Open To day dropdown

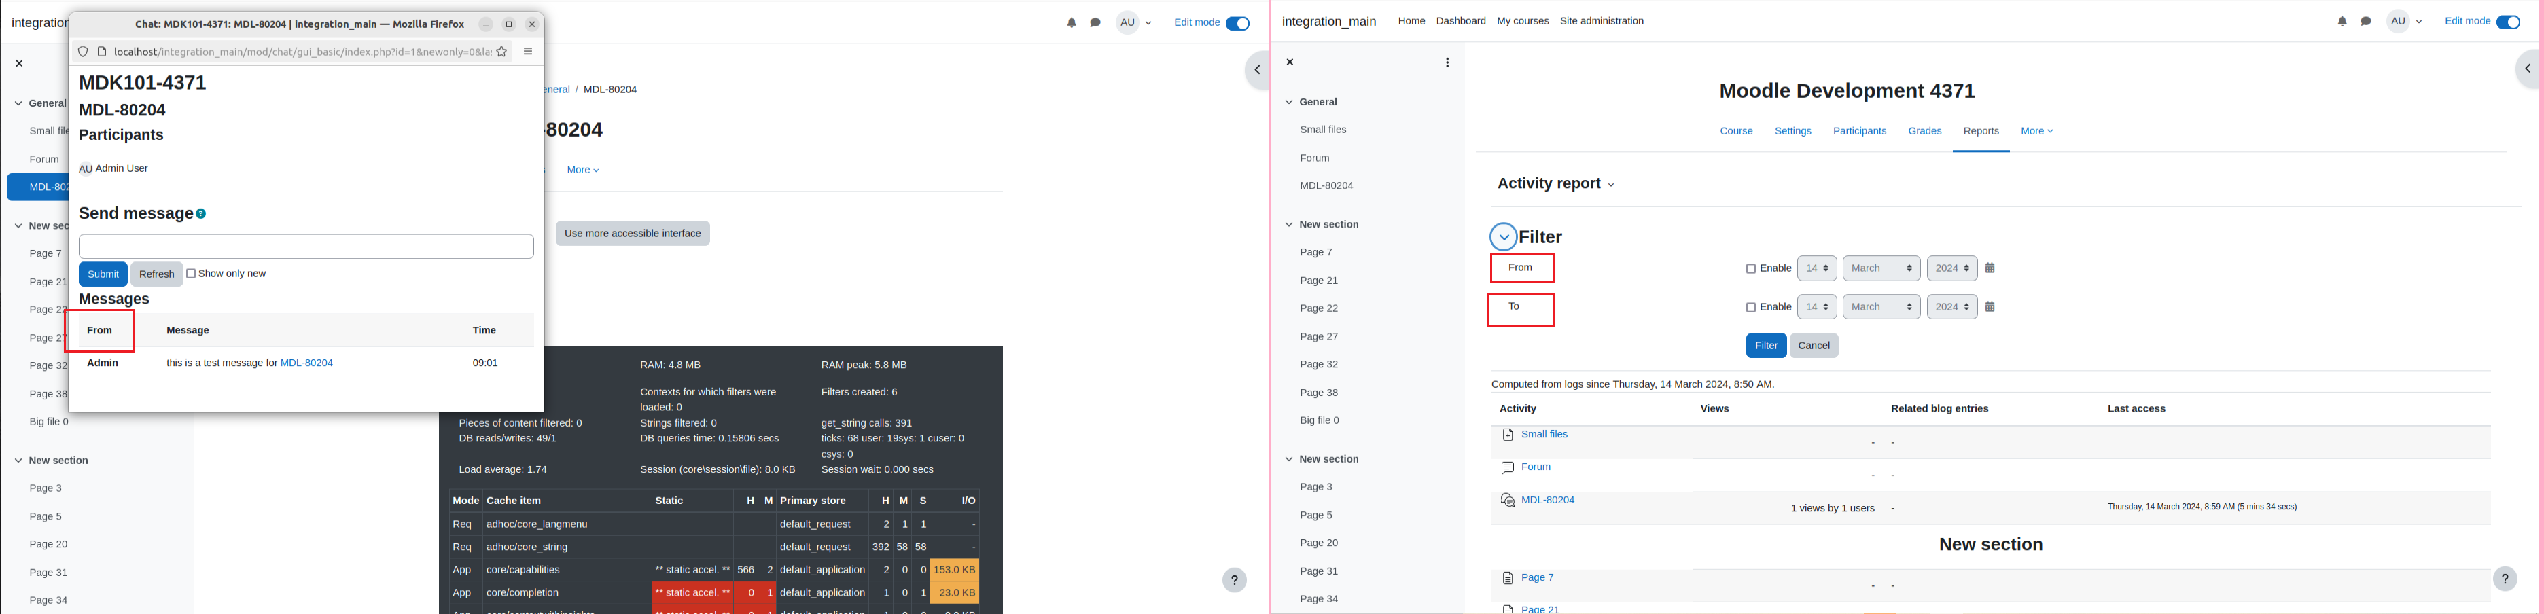click(1816, 307)
